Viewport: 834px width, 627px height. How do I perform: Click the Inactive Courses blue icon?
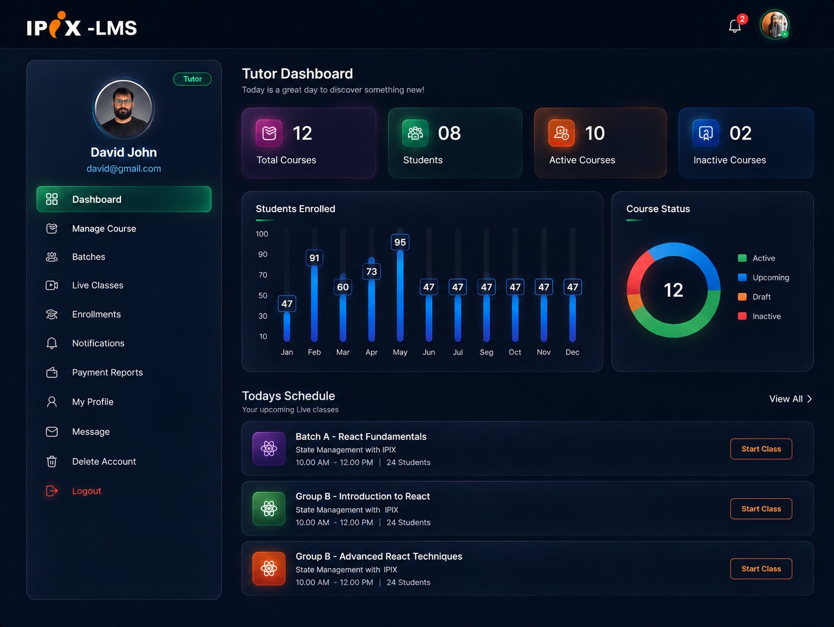(706, 133)
